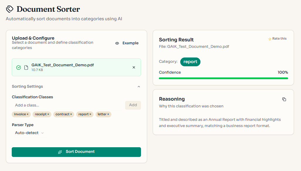Click the green checkmark on the uploaded file

18,67
